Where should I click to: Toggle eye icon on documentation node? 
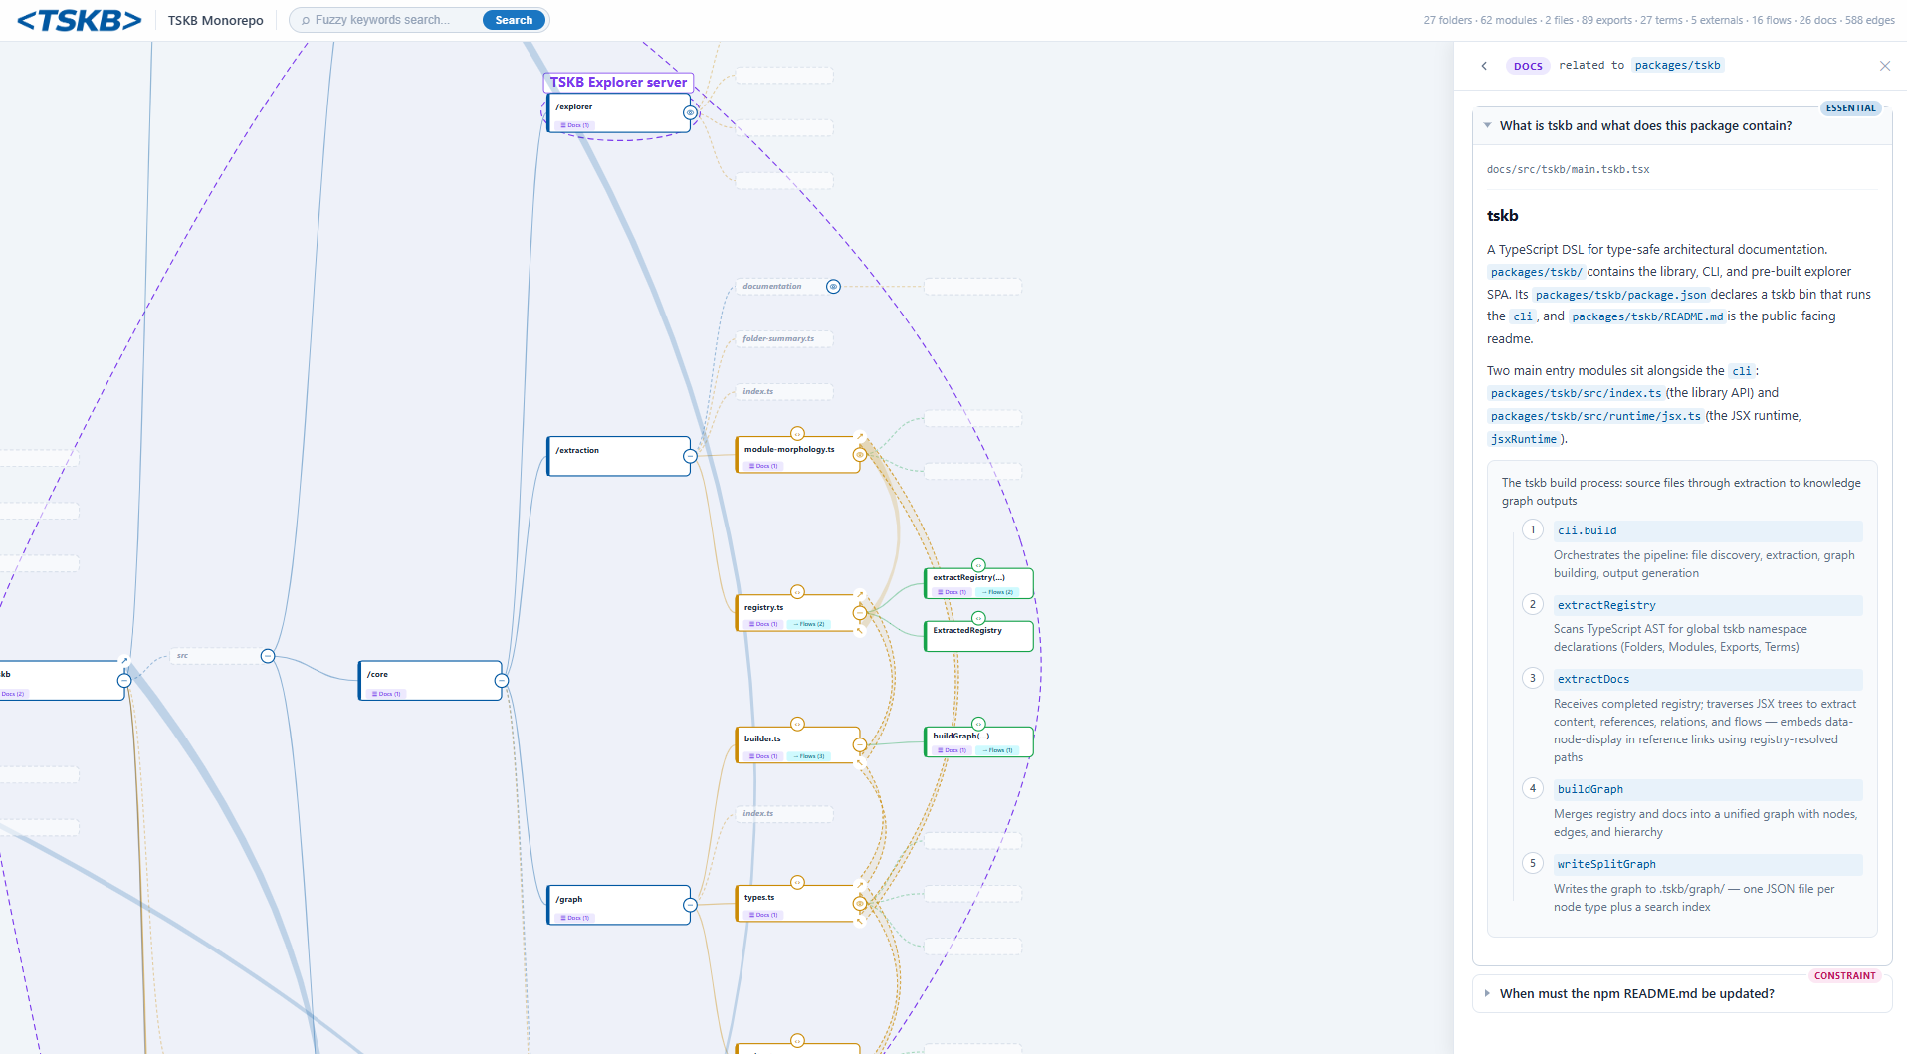click(834, 287)
